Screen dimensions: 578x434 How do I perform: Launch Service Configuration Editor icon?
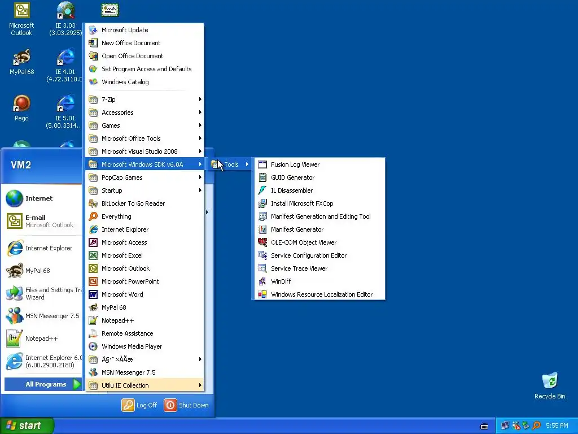click(x=262, y=255)
